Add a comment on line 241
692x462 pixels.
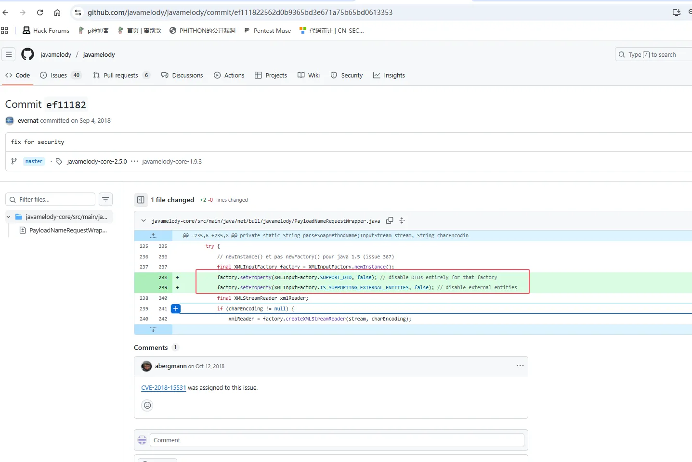[x=176, y=308]
